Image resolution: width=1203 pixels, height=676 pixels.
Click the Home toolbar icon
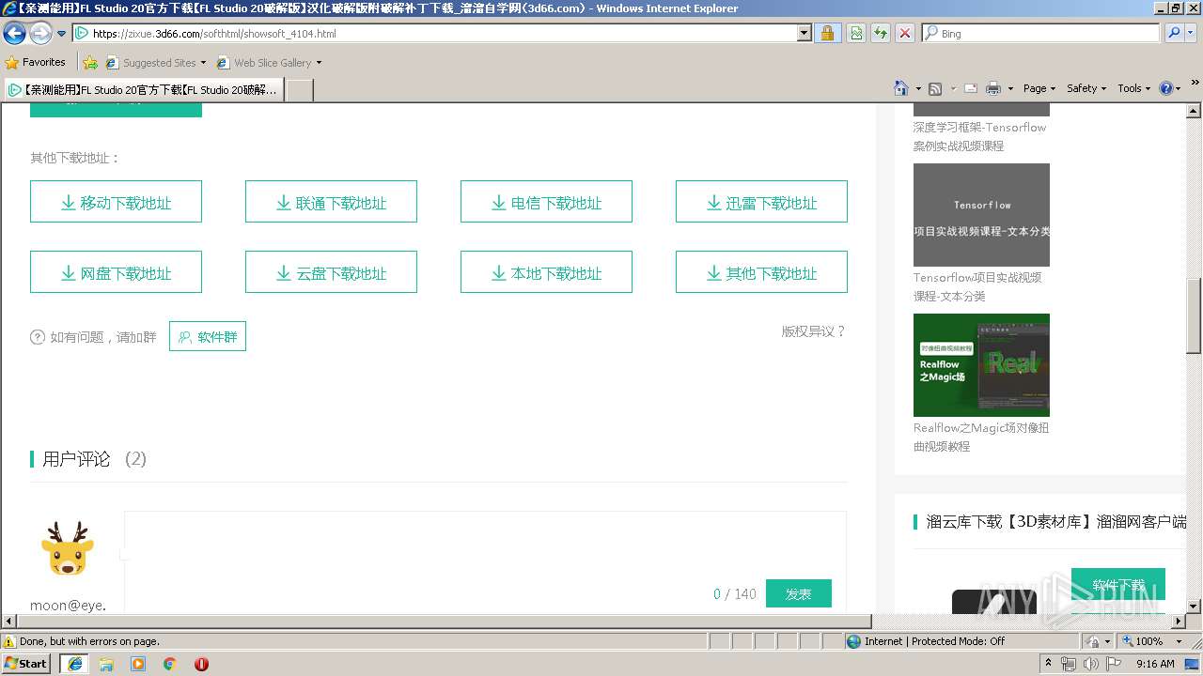(901, 88)
